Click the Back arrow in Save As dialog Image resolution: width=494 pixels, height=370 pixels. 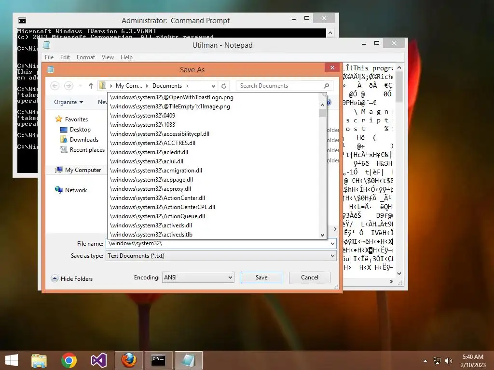point(55,86)
